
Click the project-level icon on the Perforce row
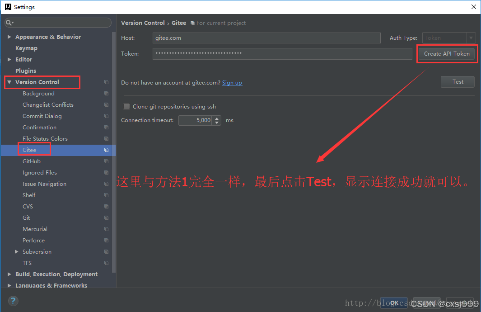point(106,240)
